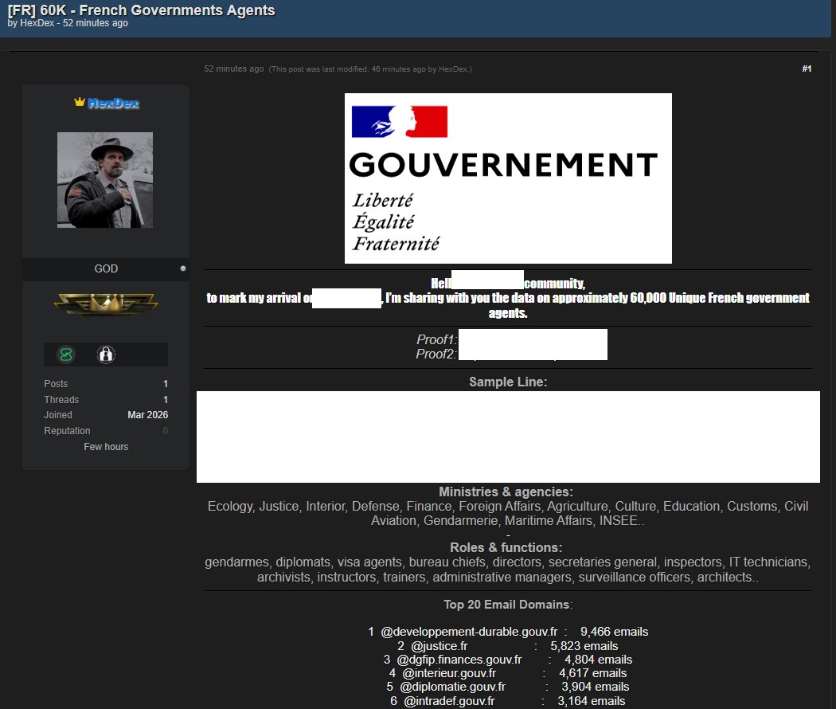Click the GOUVERNEMENT logo image

508,178
